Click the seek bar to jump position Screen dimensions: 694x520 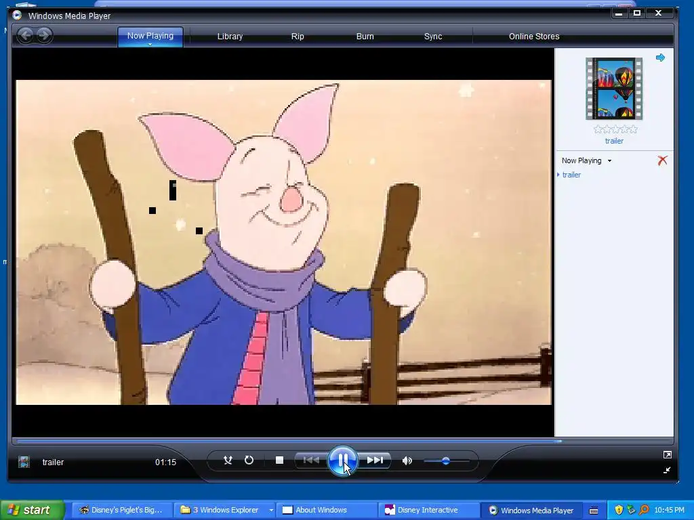click(342, 441)
